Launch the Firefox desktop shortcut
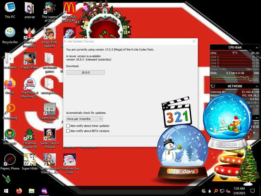The width and height of the screenshot is (261, 196). 10,86
